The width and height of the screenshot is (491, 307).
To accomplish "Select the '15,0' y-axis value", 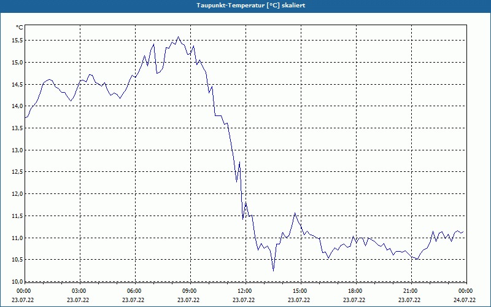I will click(x=17, y=63).
